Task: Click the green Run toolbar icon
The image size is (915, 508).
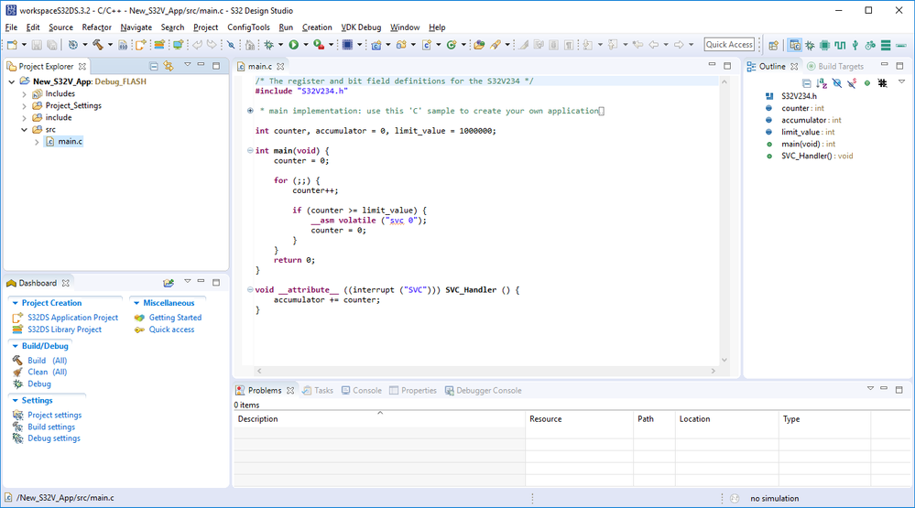Action: pyautogui.click(x=293, y=44)
